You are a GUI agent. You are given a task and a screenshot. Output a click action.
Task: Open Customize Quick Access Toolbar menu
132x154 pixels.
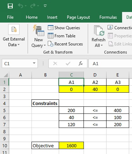(x=45, y=6)
